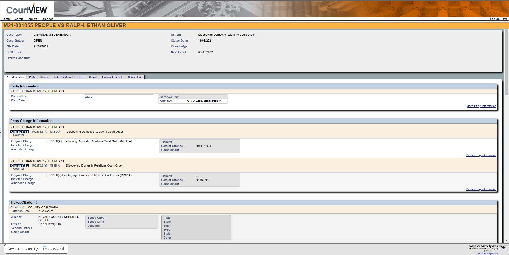Click the Plate label in vehicle box
The height and width of the screenshot is (255, 509).
[167, 218]
